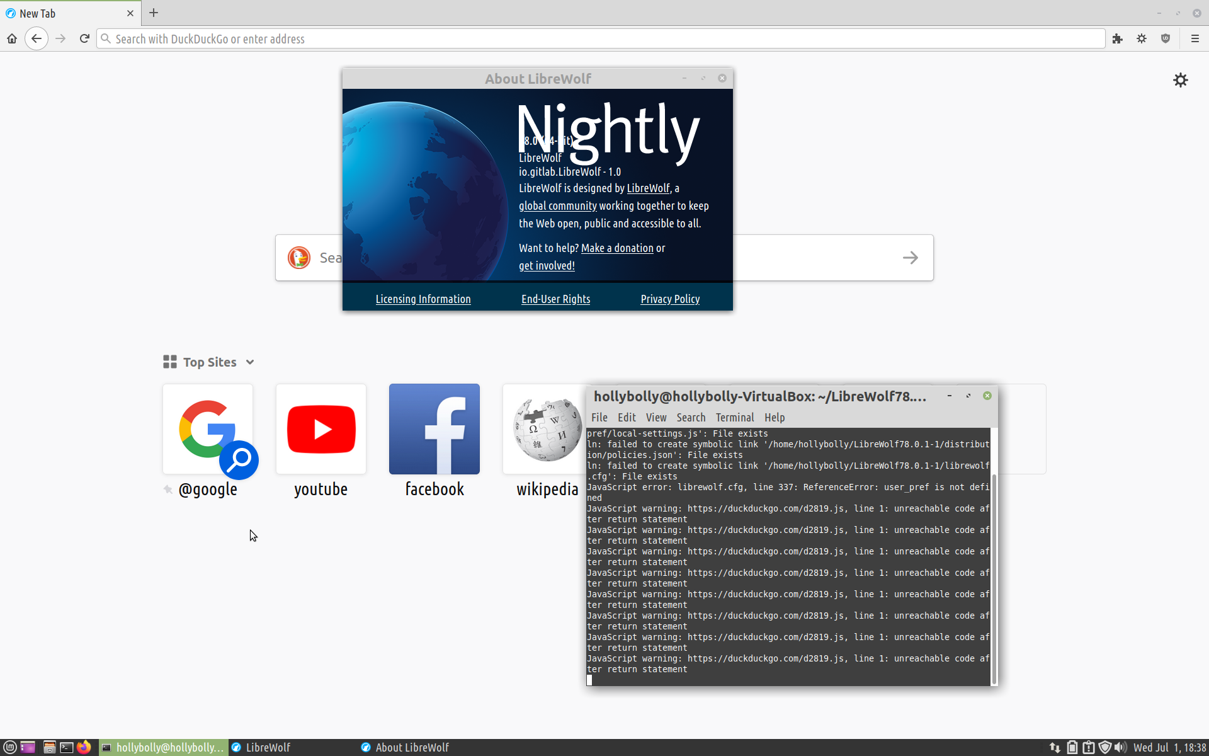Customize New Tab page with gear icon
The height and width of the screenshot is (756, 1209).
(x=1180, y=80)
